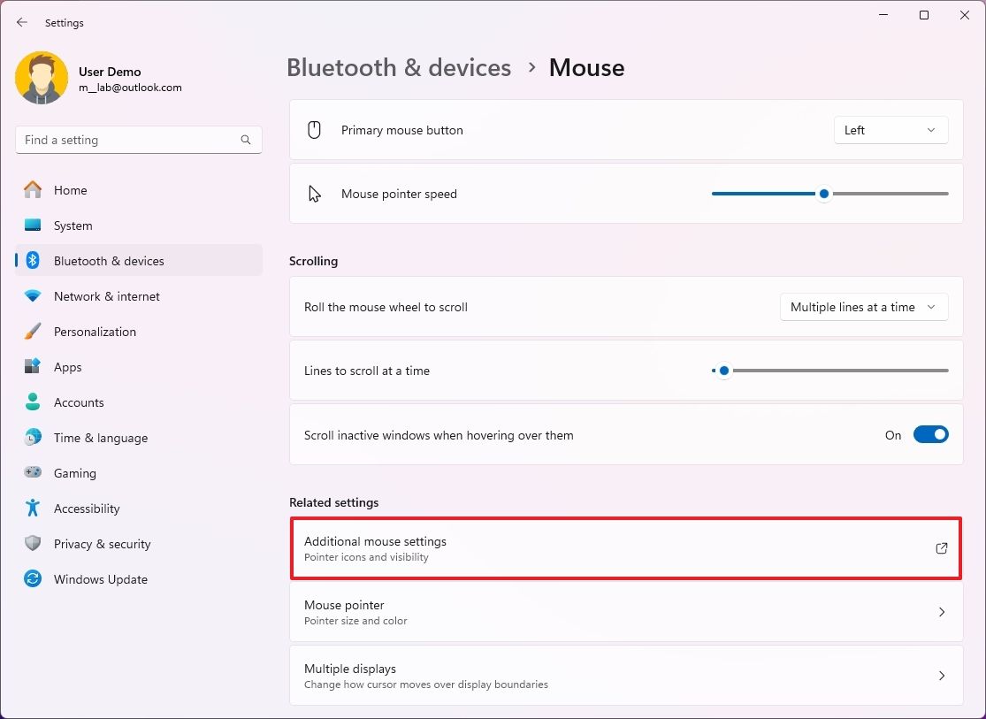
Task: Disable scrolling inactive windows when hovering
Action: (929, 434)
